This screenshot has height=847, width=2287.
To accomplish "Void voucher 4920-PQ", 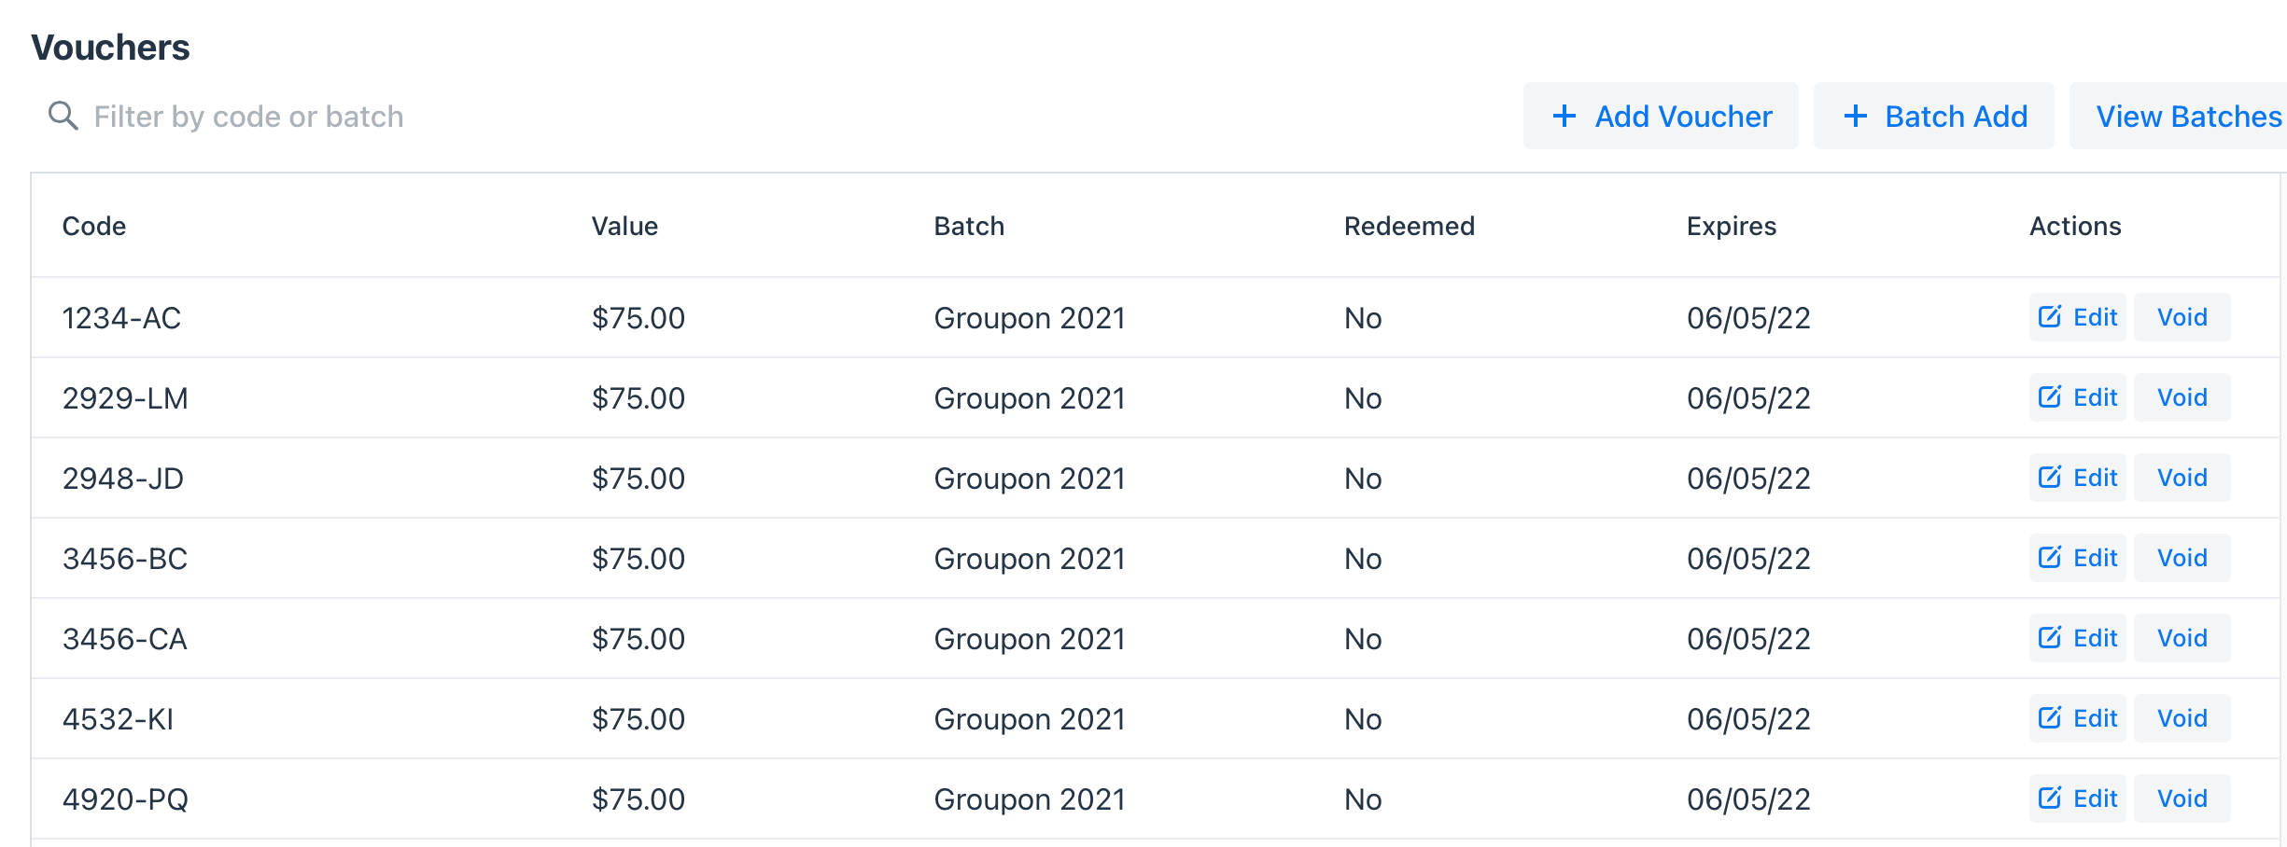I will point(2182,798).
